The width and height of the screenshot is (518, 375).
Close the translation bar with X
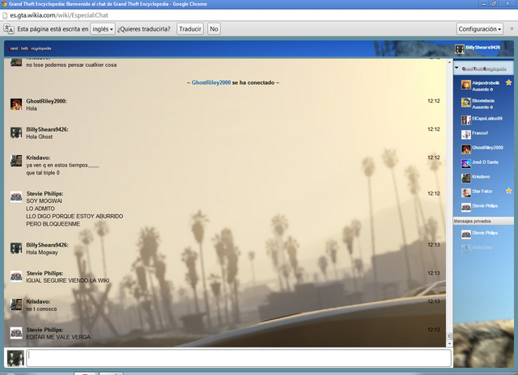(512, 29)
